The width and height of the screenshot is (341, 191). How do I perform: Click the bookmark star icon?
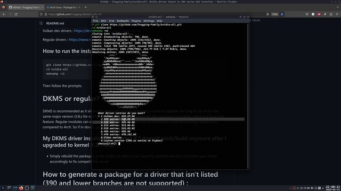282,14
